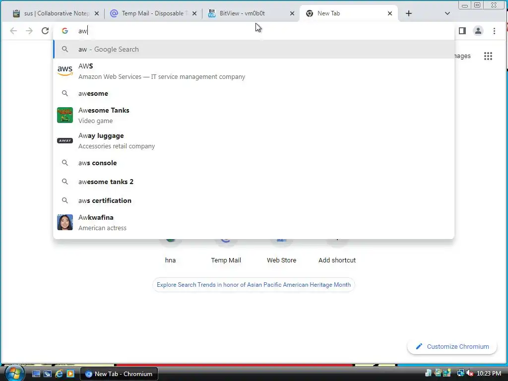This screenshot has width=508, height=381.
Task: Click the AWS logo icon
Action: 65,70
